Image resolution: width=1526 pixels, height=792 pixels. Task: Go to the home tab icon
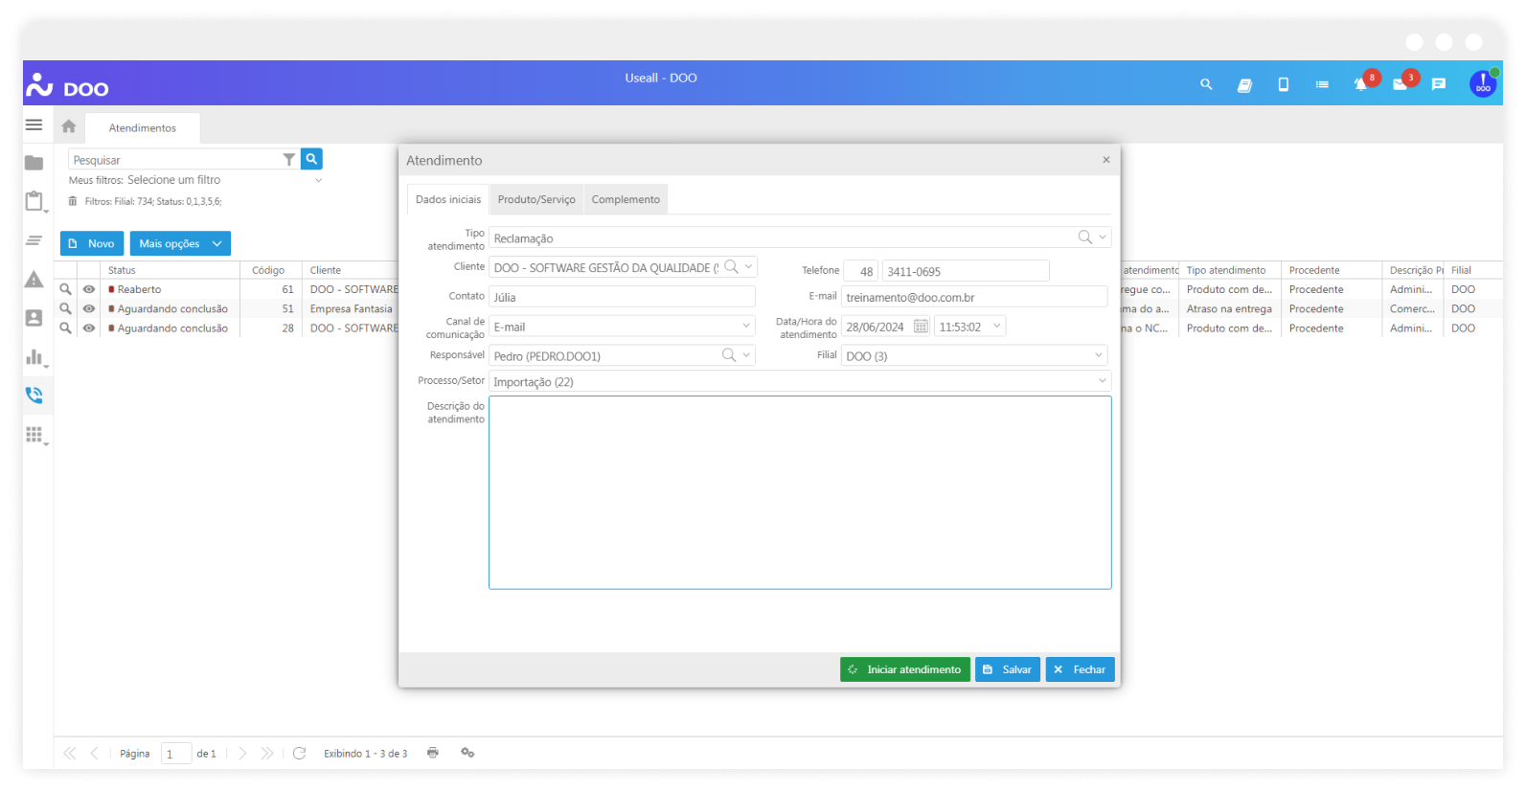69,126
